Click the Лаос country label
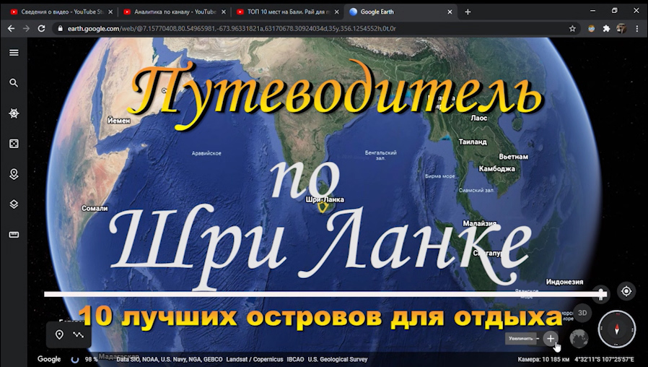This screenshot has width=648, height=367. [x=479, y=118]
